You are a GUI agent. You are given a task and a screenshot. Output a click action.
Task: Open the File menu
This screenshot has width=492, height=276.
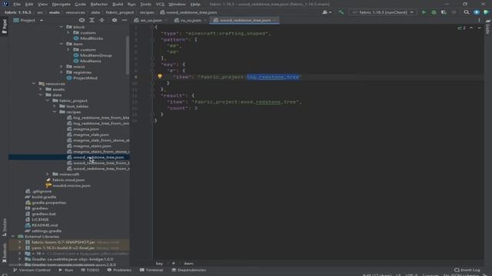point(17,5)
